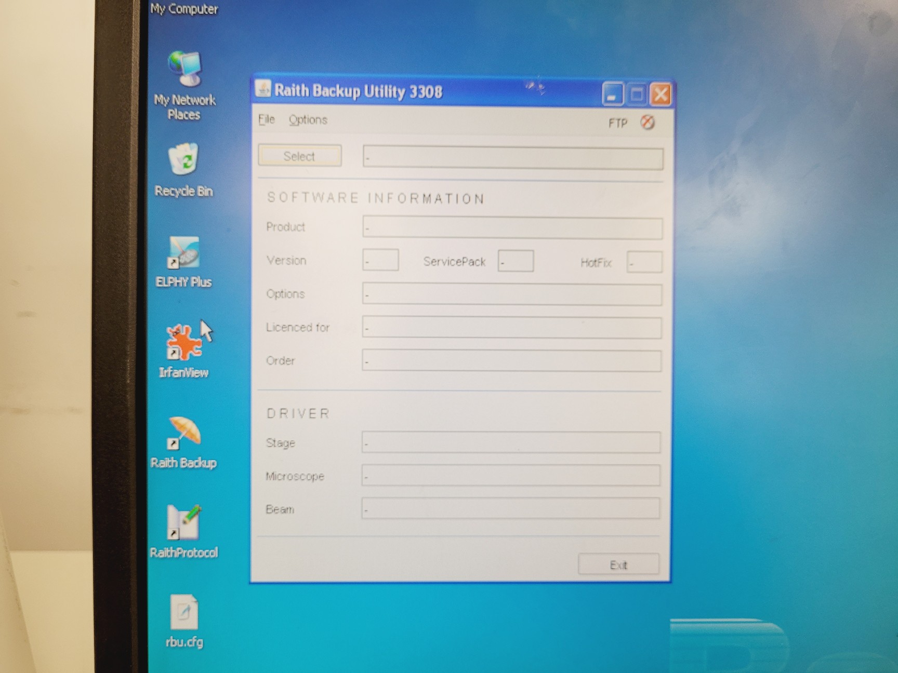This screenshot has width=898, height=673.
Task: Click the Select button
Action: pyautogui.click(x=300, y=156)
